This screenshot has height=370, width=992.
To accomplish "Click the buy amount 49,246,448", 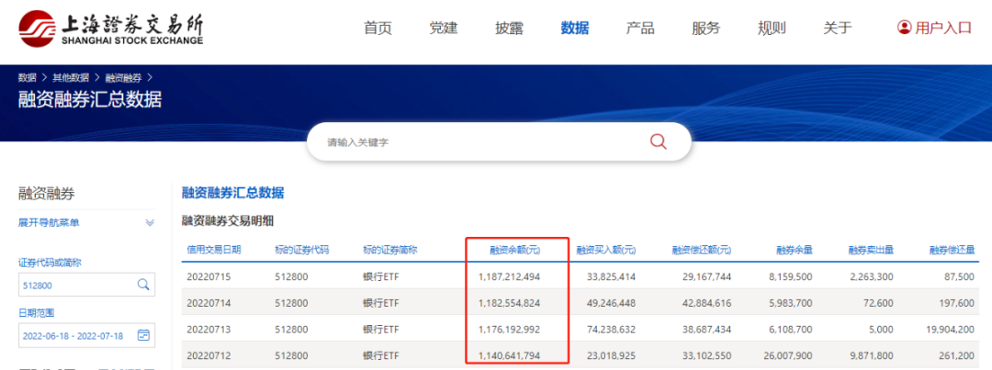I will pyautogui.click(x=611, y=303).
